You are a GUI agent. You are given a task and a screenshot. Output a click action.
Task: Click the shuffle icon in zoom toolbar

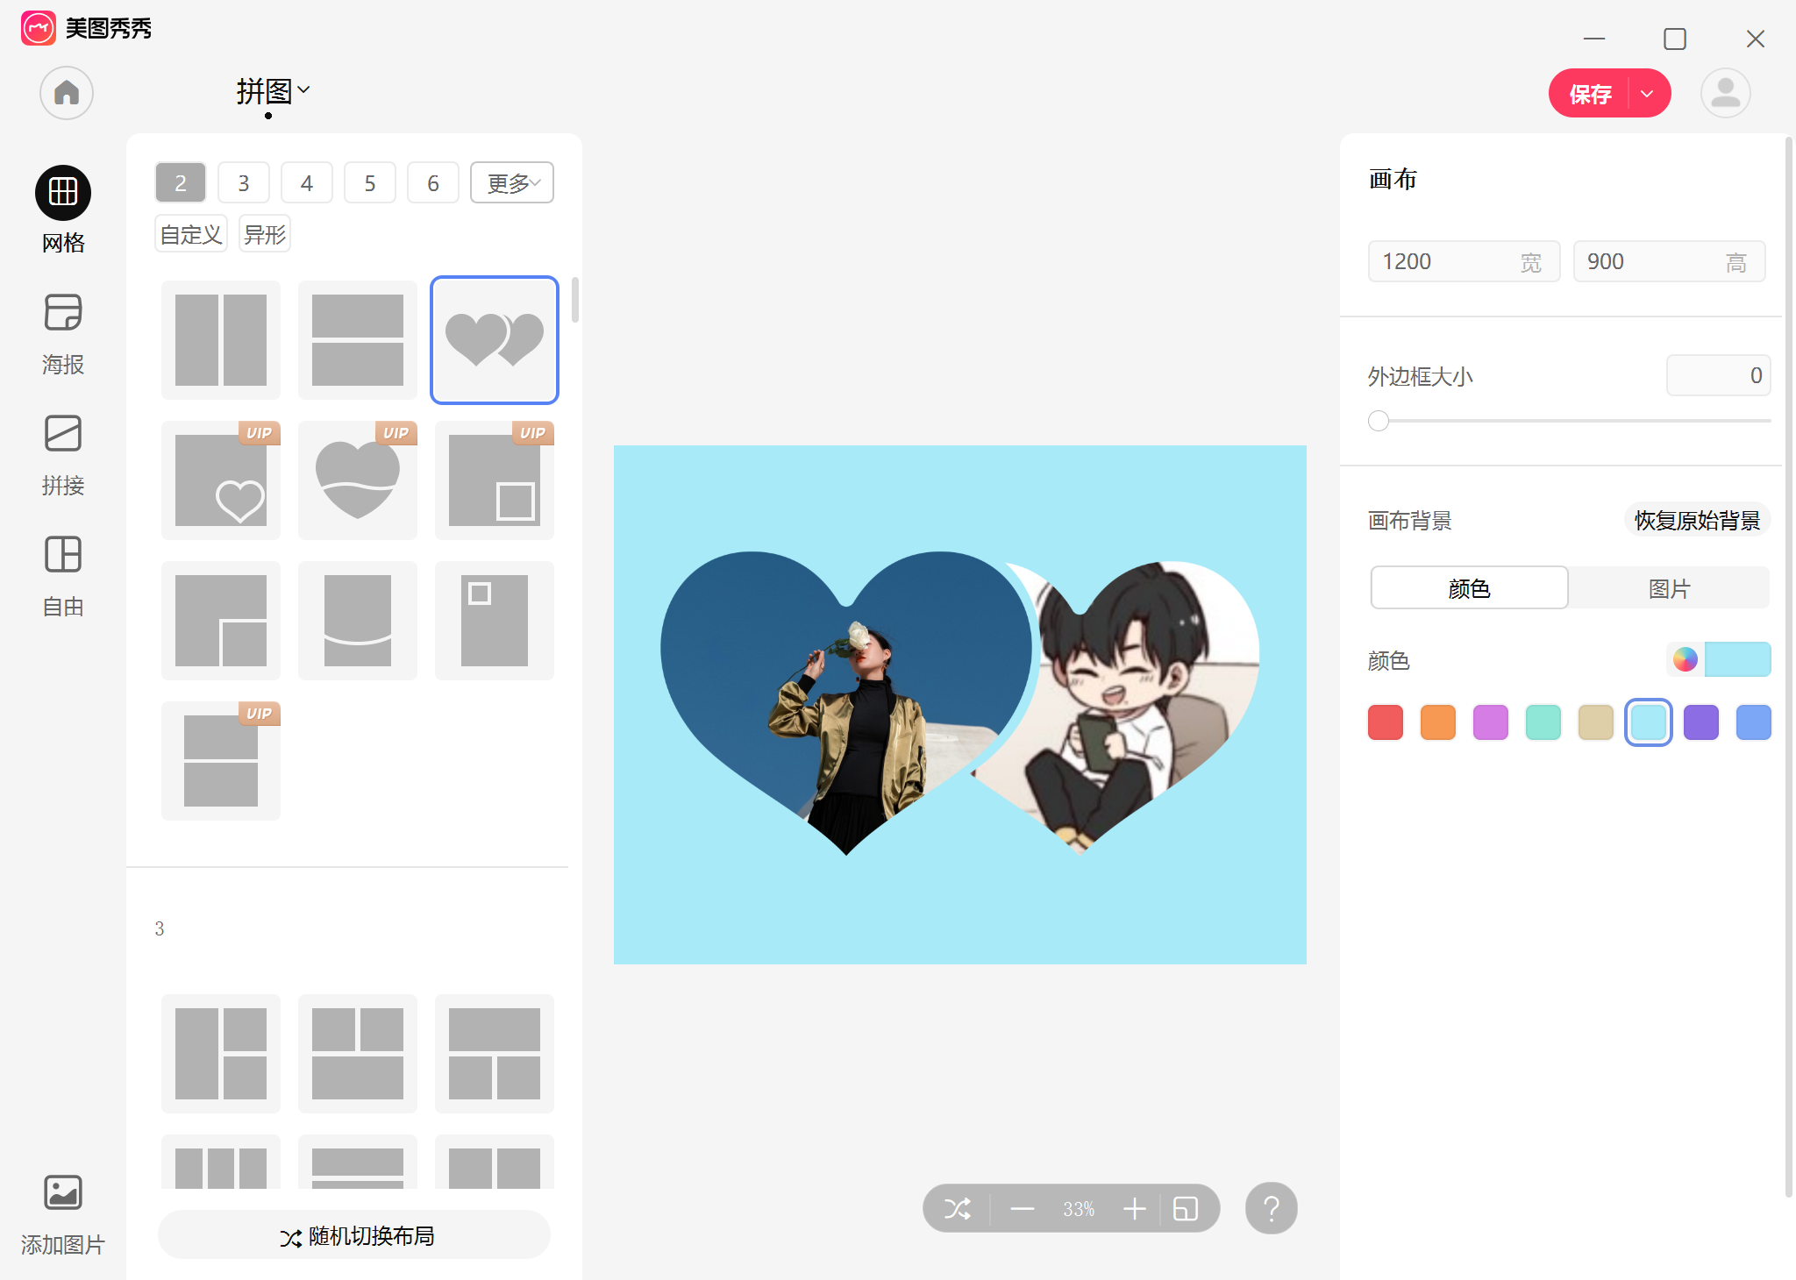tap(957, 1209)
